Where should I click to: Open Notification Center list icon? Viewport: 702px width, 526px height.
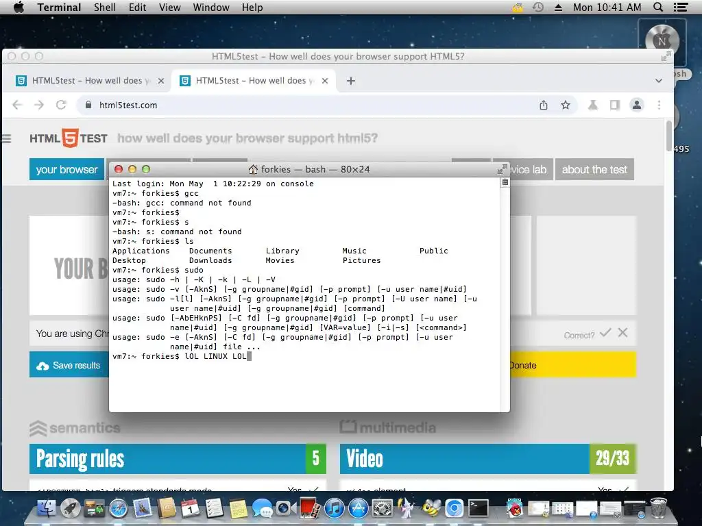pyautogui.click(x=681, y=7)
